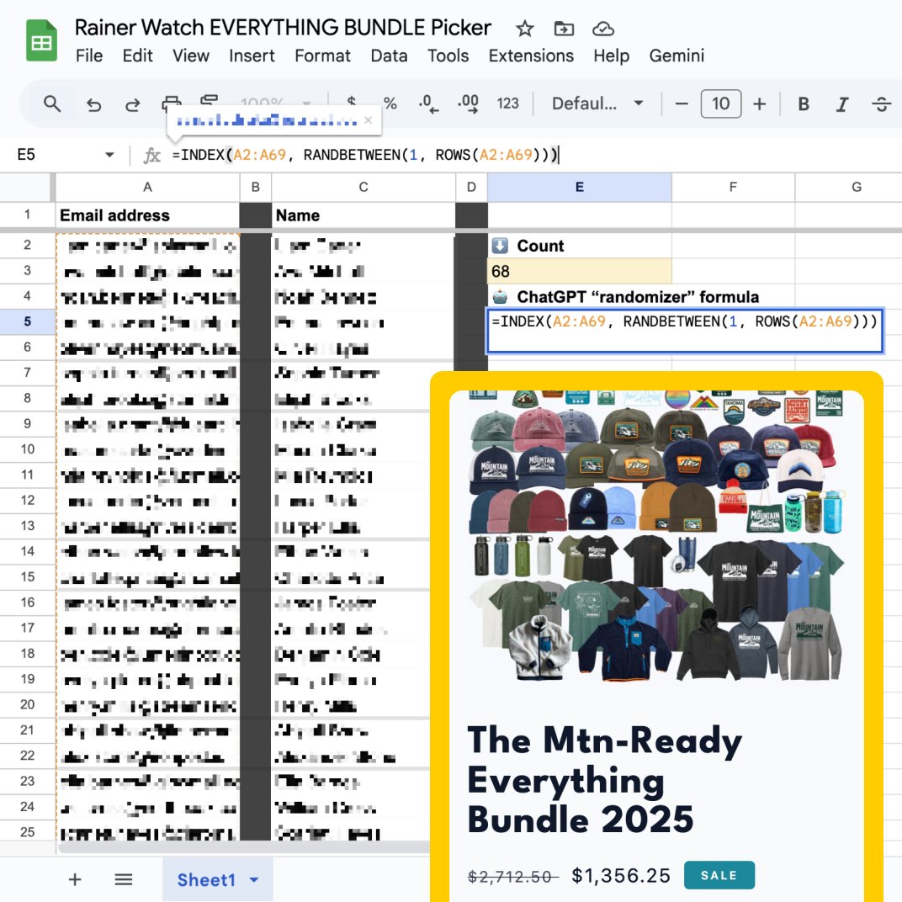902x902 pixels.
Task: Open the Help menu
Action: 611,56
